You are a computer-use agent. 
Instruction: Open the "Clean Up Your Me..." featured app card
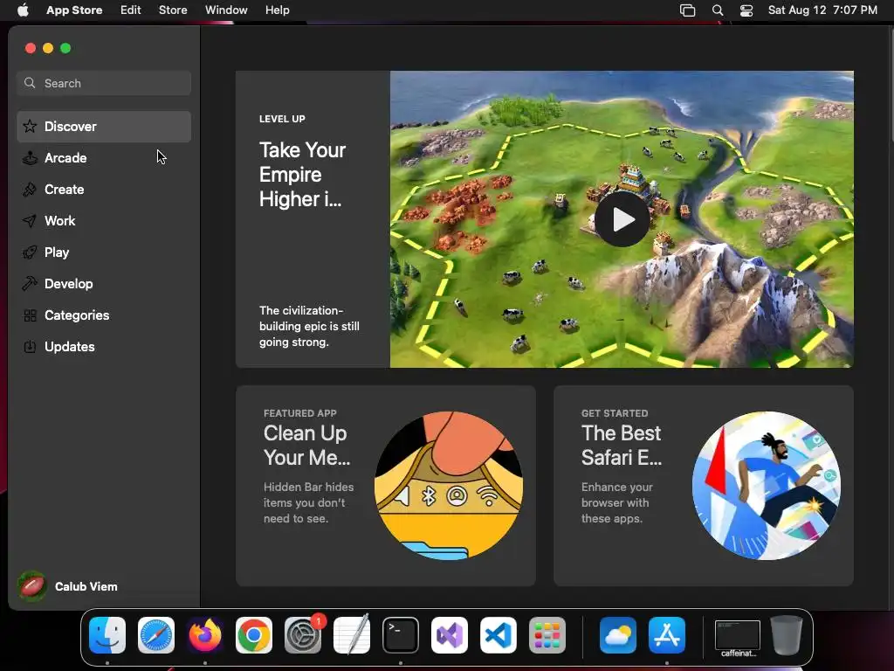coord(385,486)
